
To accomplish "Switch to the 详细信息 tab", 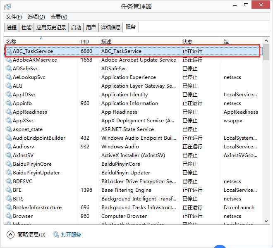I will click(111, 28).
